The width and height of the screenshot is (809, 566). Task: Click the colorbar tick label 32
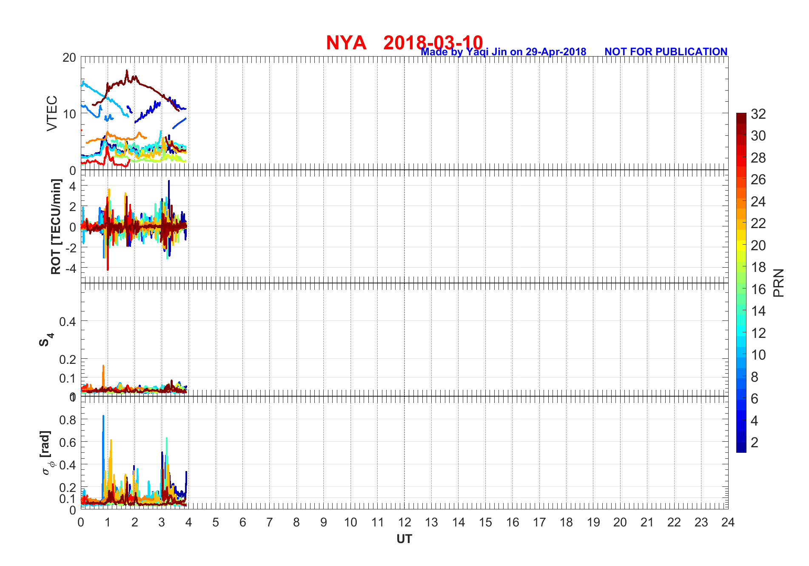(758, 114)
